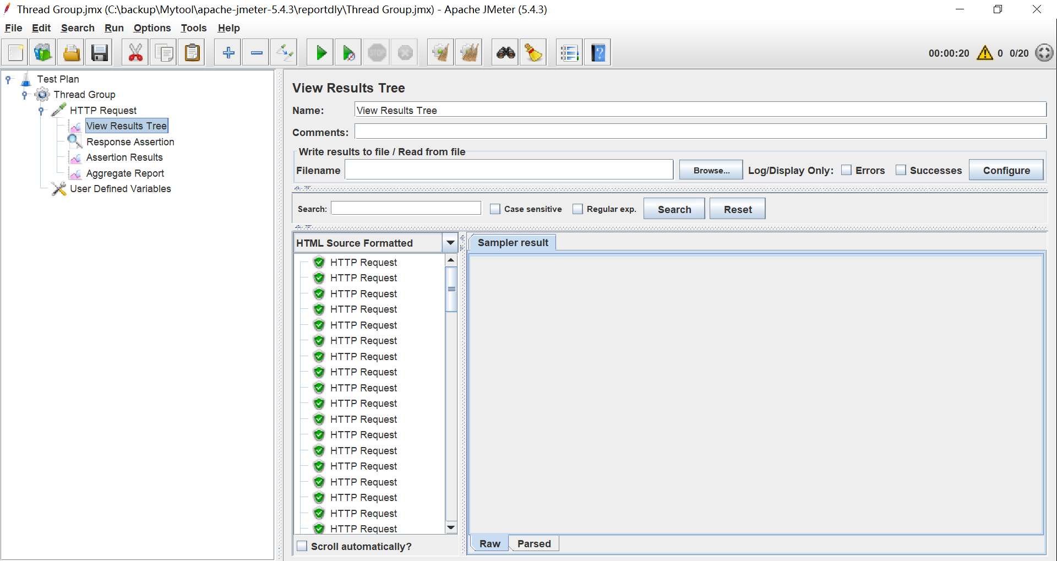
Task: Select Aggregate Report in the tree
Action: coord(125,173)
